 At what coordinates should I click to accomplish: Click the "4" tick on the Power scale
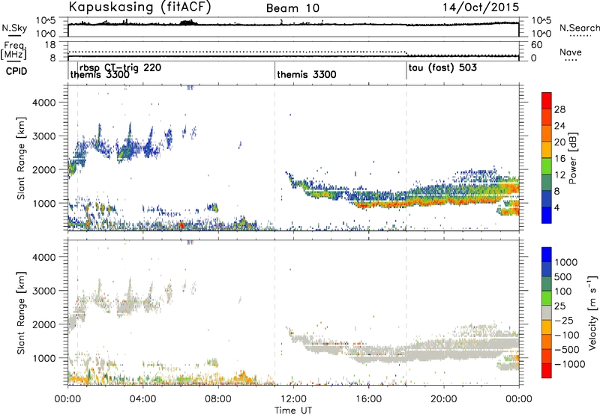click(556, 207)
